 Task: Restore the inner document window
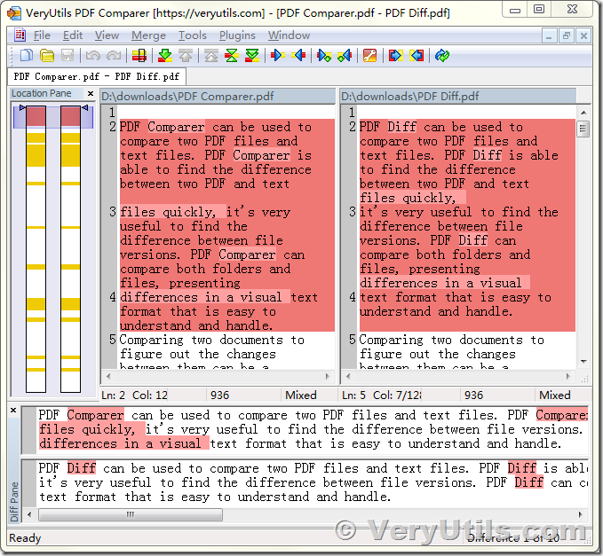[566, 36]
